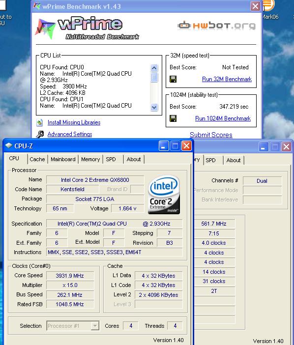Close the front CPU-Z window
294x345 pixels.
[186, 146]
